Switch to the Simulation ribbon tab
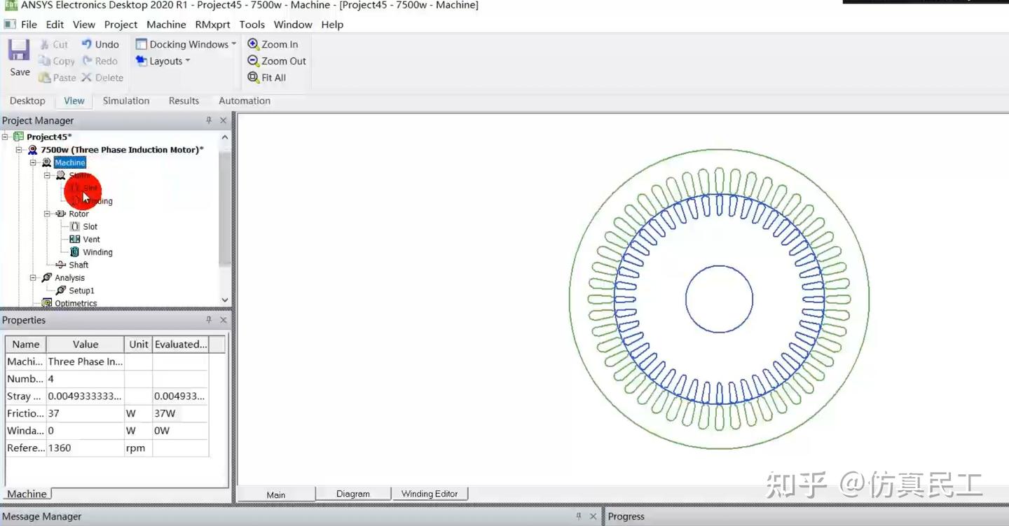Image resolution: width=1009 pixels, height=526 pixels. tap(126, 100)
